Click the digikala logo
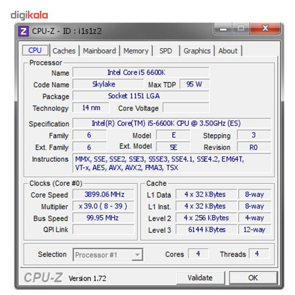295x295 pixels. 29,15
